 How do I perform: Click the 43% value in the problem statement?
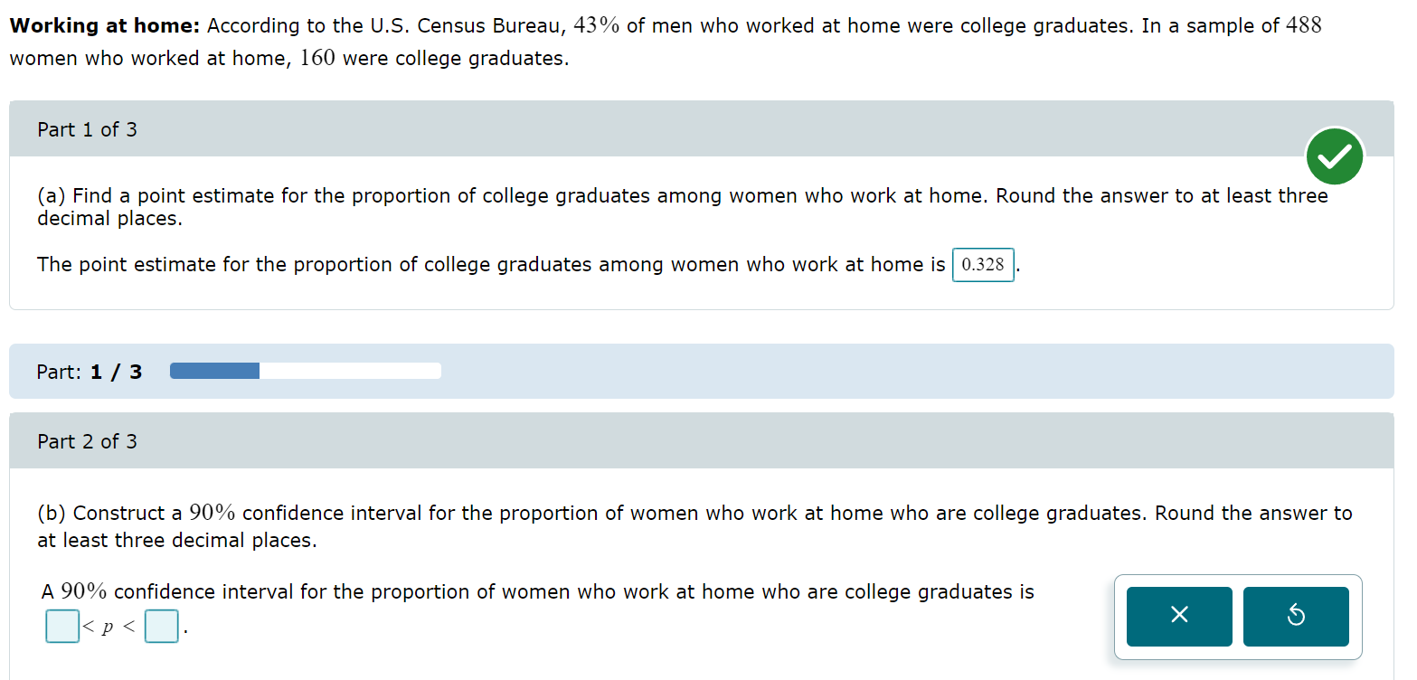597,26
